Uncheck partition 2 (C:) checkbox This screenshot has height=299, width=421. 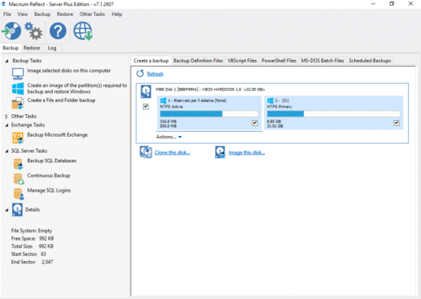click(396, 123)
